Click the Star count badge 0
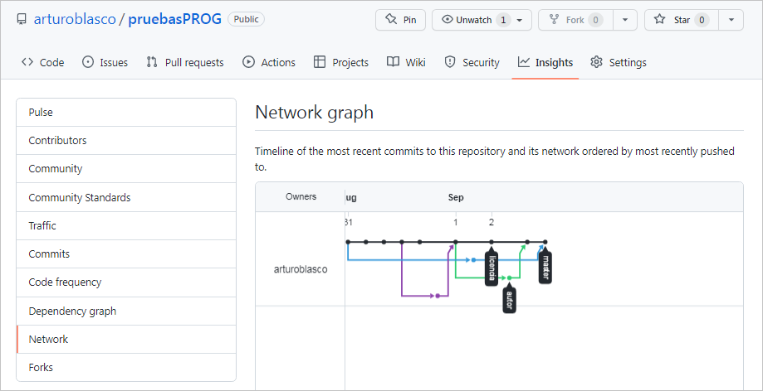The height and width of the screenshot is (391, 763). click(x=702, y=20)
